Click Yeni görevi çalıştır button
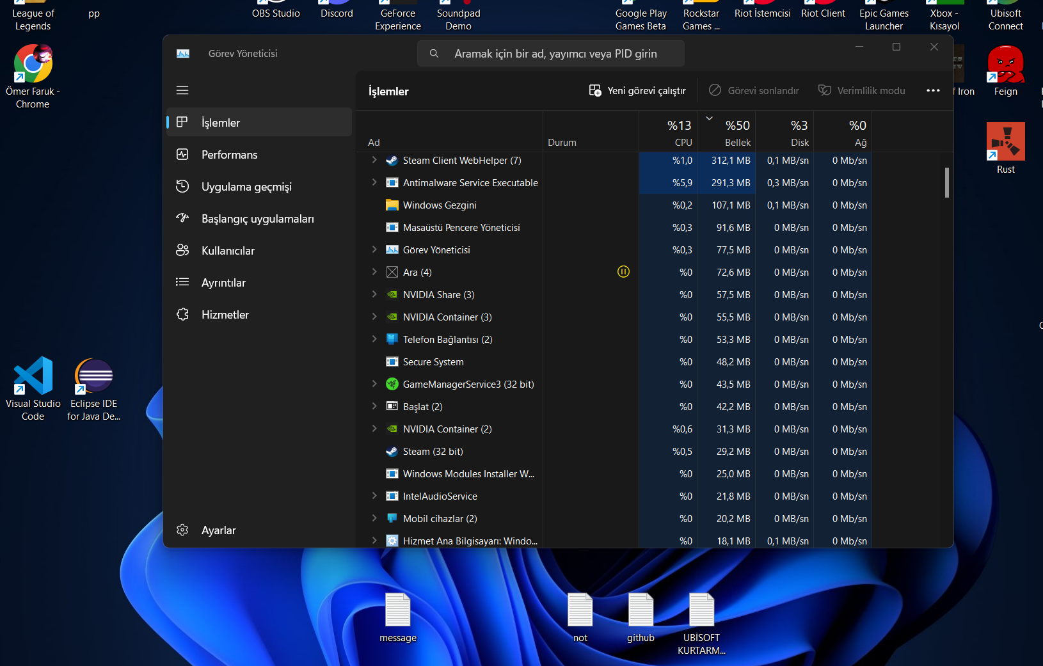 (637, 91)
